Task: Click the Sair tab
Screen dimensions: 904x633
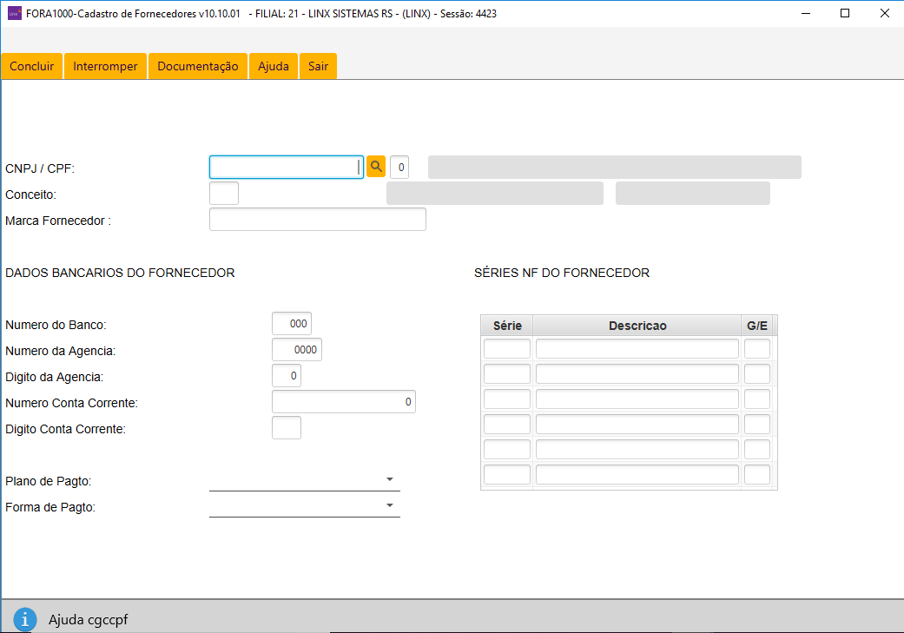Action: (x=318, y=66)
